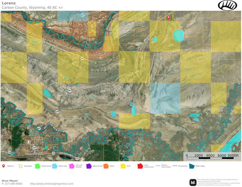The image size is (242, 187).
Task: Click the Marker 1 pin icon in the legend
Action: tap(3, 166)
